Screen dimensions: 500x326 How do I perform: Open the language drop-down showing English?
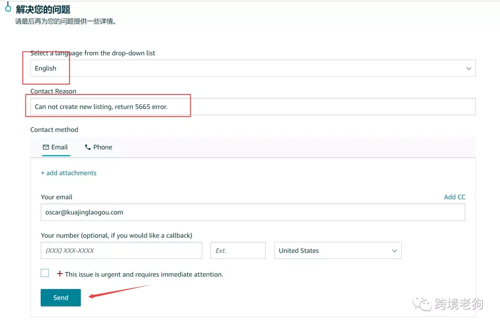tap(253, 68)
